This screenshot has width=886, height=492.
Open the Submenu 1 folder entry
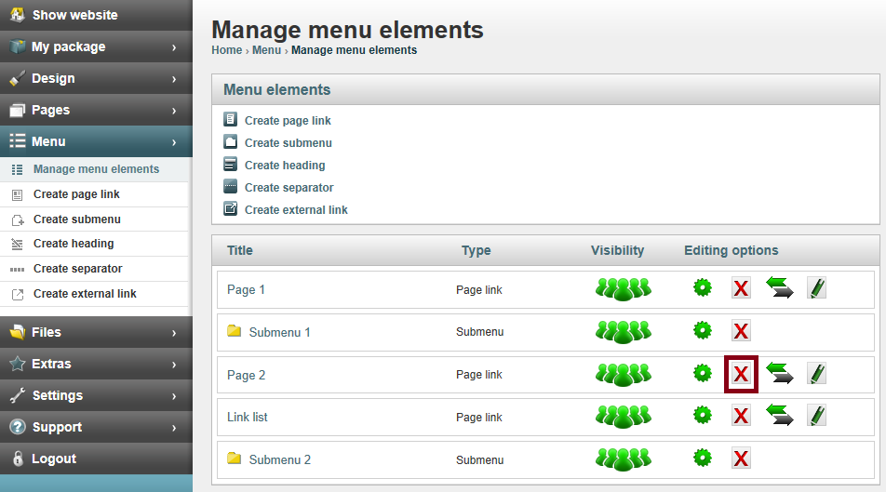point(280,332)
